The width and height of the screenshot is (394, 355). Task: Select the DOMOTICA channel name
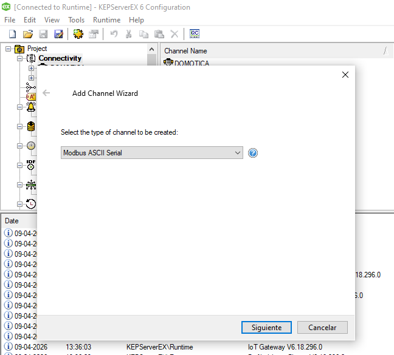pos(192,63)
